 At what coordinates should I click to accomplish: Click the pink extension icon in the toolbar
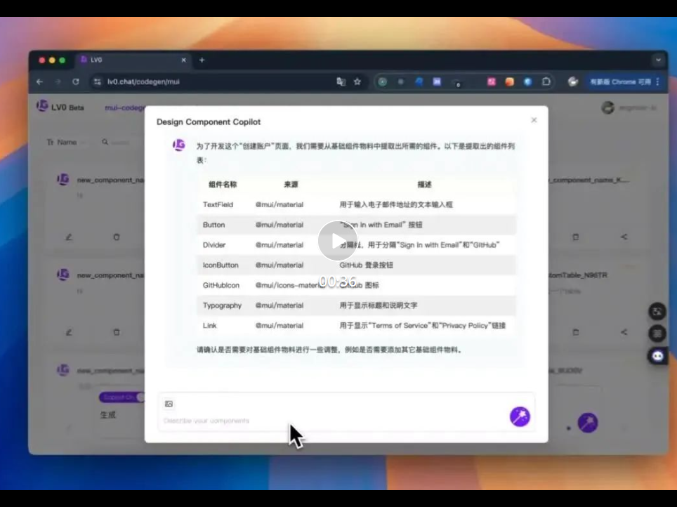(492, 81)
